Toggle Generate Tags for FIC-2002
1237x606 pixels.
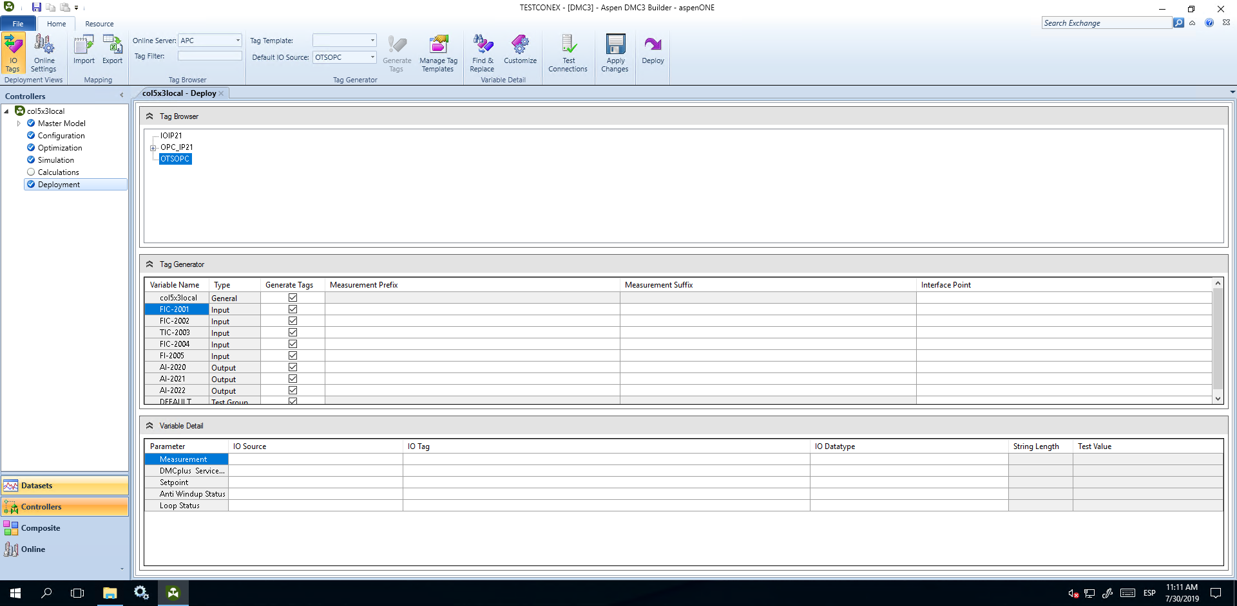pyautogui.click(x=292, y=321)
